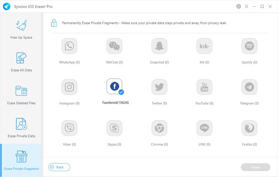Click the Snapchat (0) label
Viewport: 278px width, 177px height.
[159, 62]
